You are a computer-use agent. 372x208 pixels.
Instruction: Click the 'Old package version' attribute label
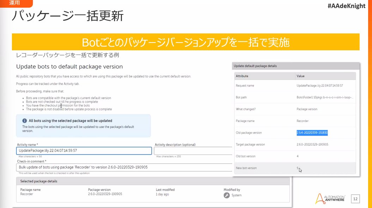[x=249, y=133]
